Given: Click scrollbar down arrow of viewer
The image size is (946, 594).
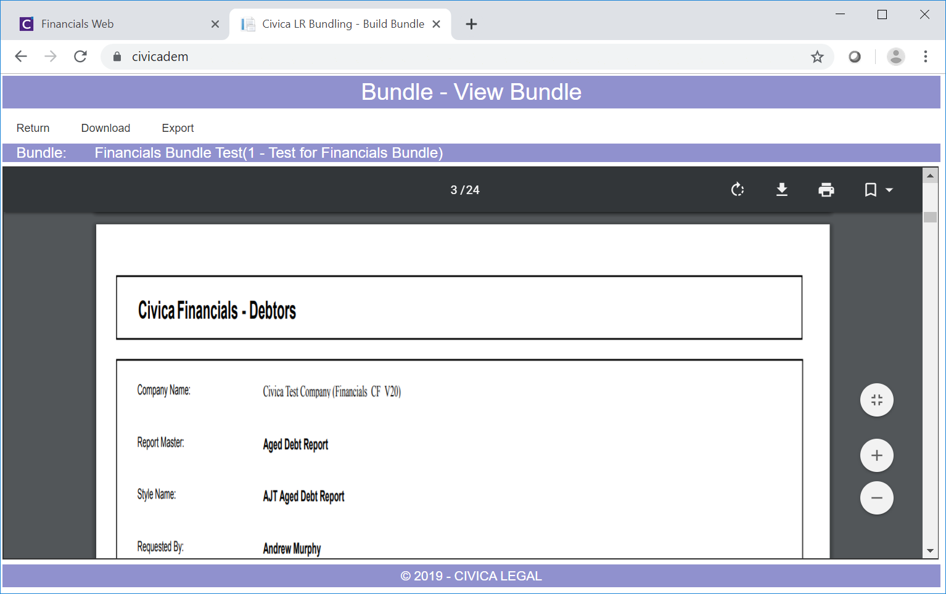Looking at the screenshot, I should pos(930,551).
